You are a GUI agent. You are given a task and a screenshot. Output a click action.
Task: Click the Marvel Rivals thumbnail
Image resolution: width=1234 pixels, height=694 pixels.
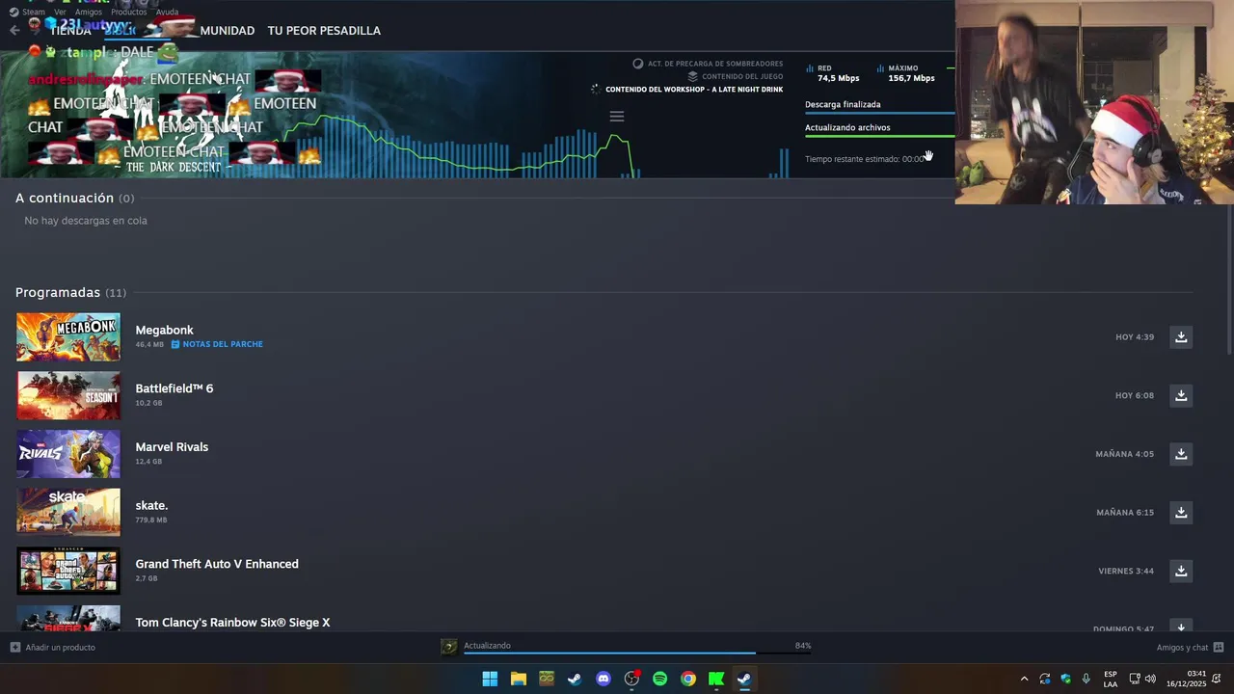click(x=68, y=454)
